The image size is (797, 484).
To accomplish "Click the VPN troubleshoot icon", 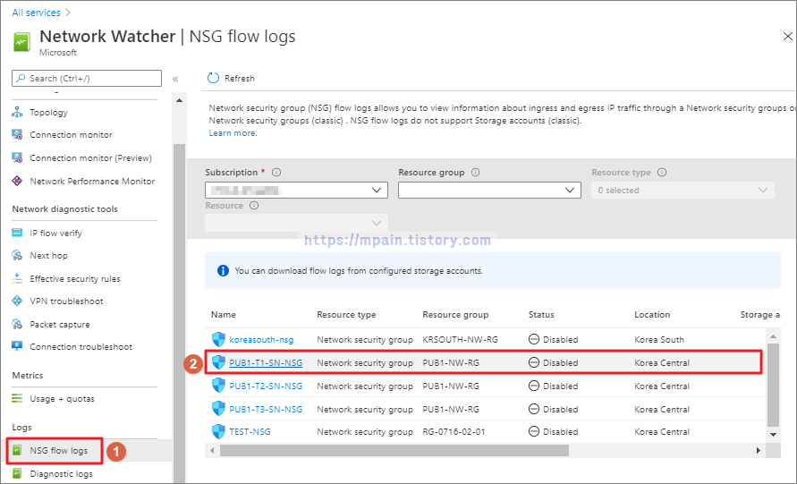I will pos(17,301).
